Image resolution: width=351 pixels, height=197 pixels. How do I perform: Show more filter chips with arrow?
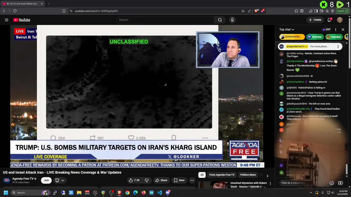coord(267,176)
